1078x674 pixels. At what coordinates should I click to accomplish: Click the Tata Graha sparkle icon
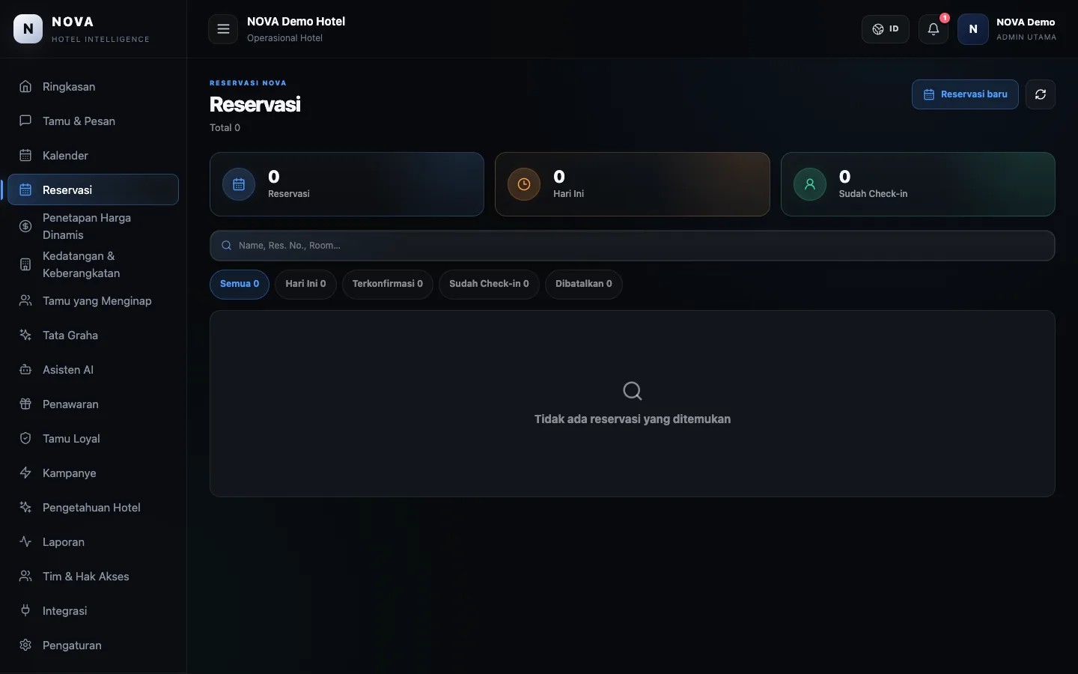pyautogui.click(x=25, y=335)
